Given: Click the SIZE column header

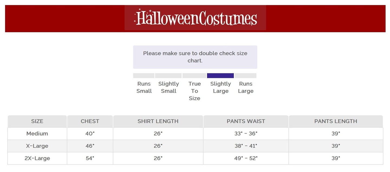Looking at the screenshot, I should click(37, 121).
